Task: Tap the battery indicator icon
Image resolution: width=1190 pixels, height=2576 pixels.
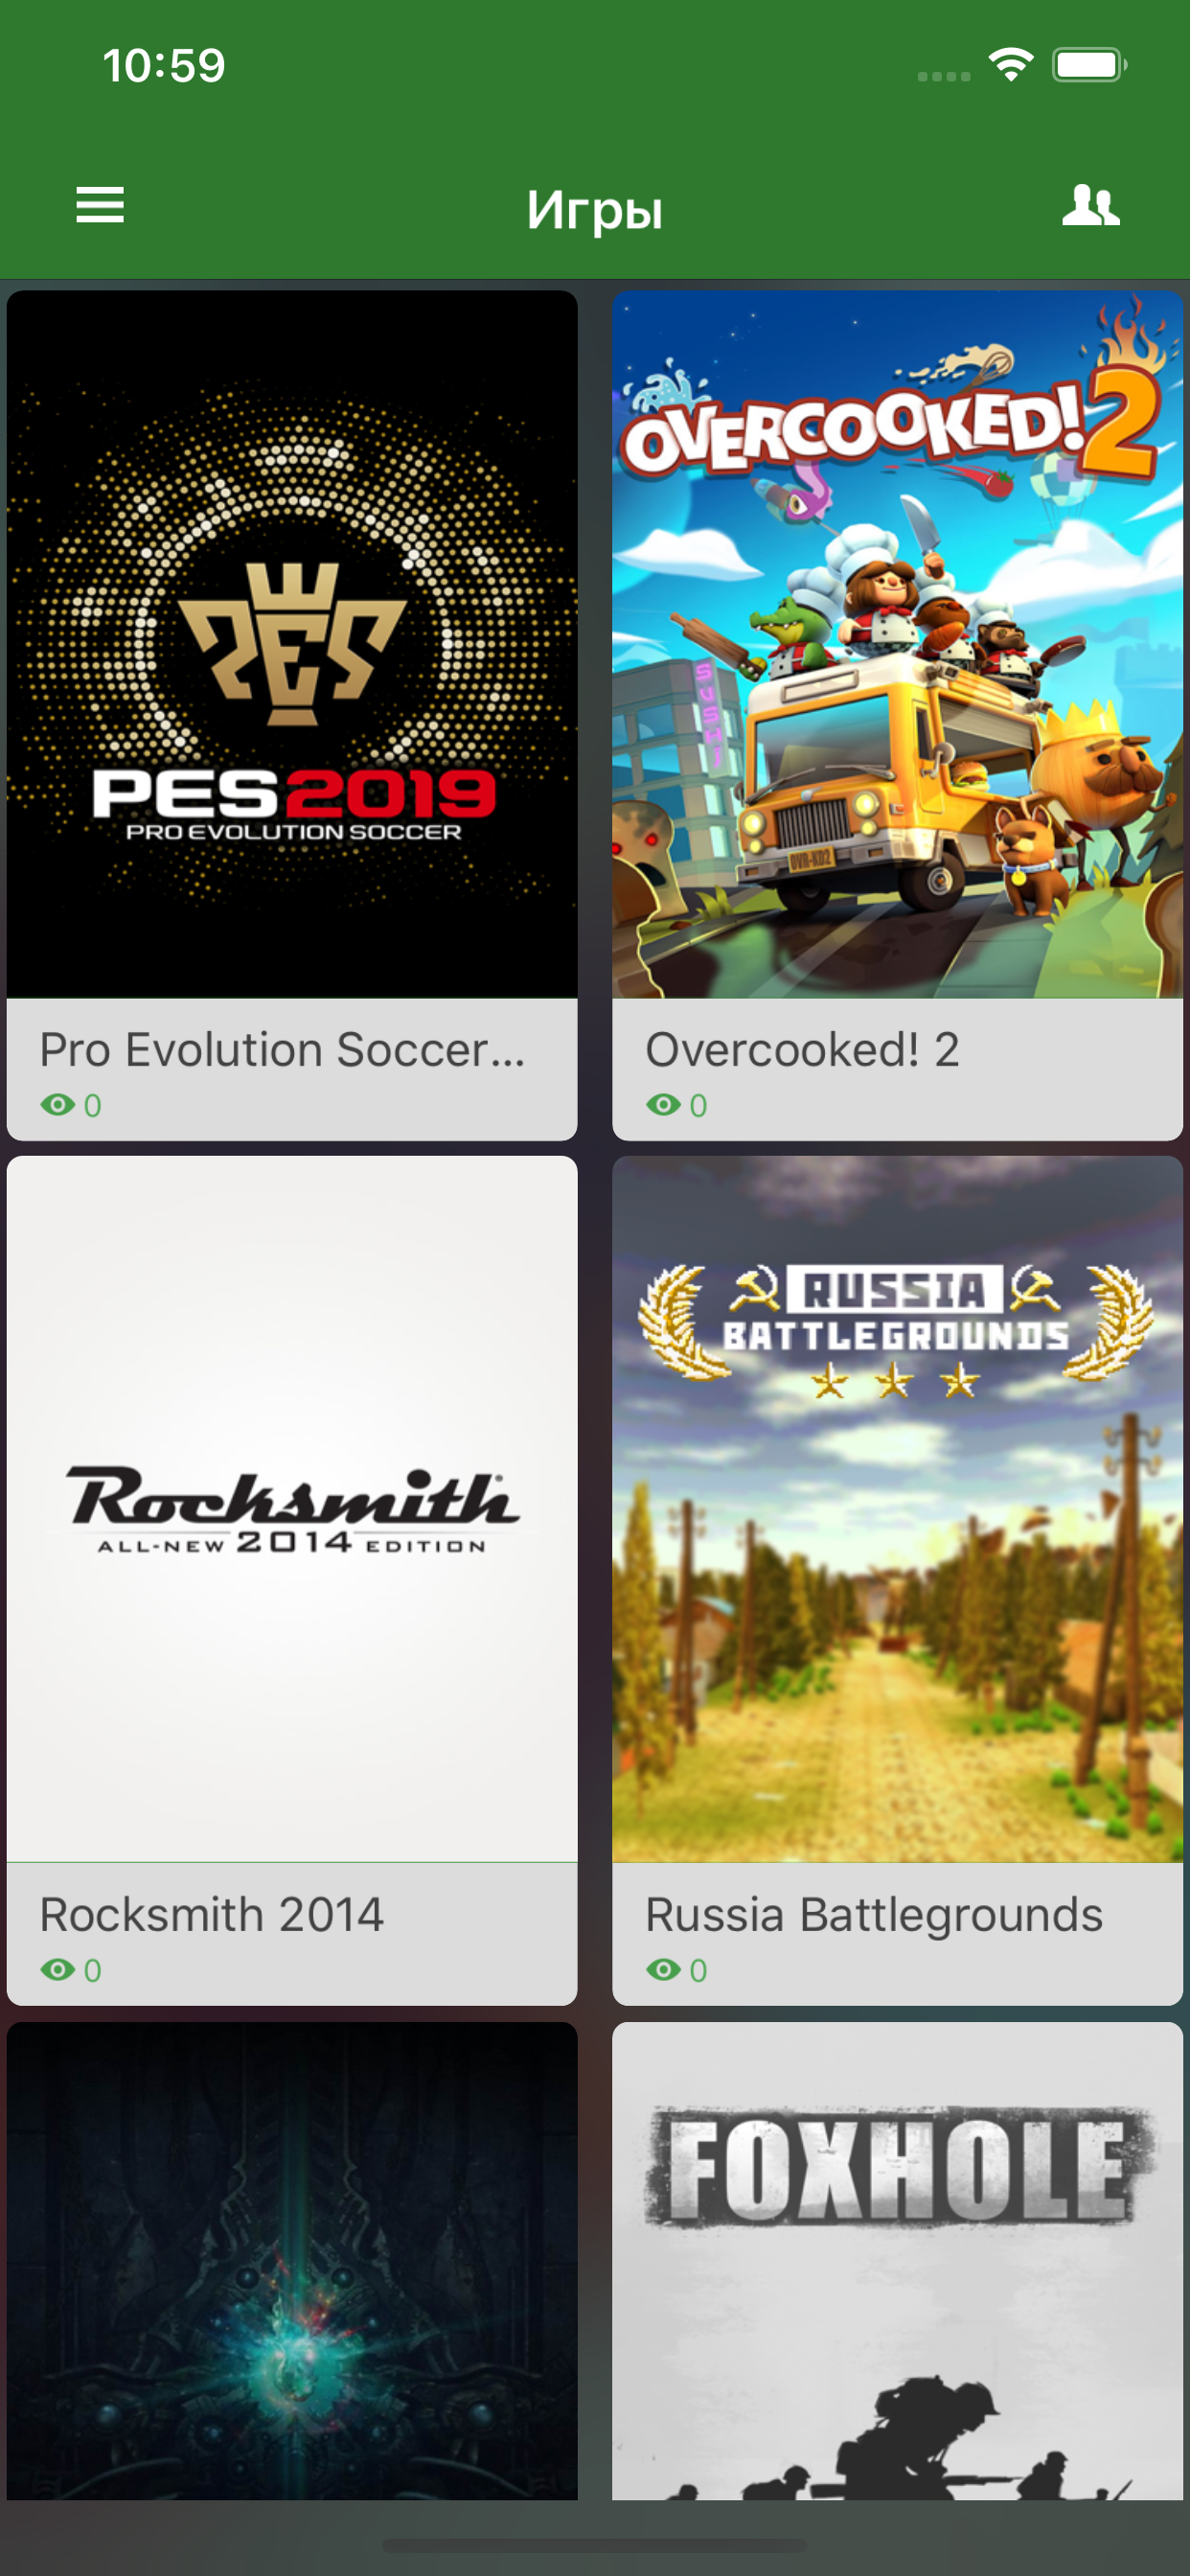Action: [1089, 65]
